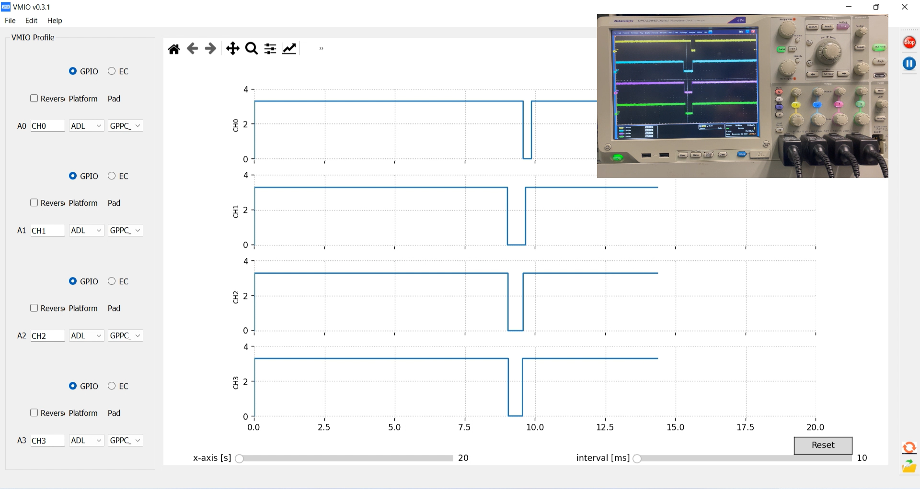This screenshot has width=920, height=489.
Task: Open subplot configuration sliders icon
Action: 270,48
